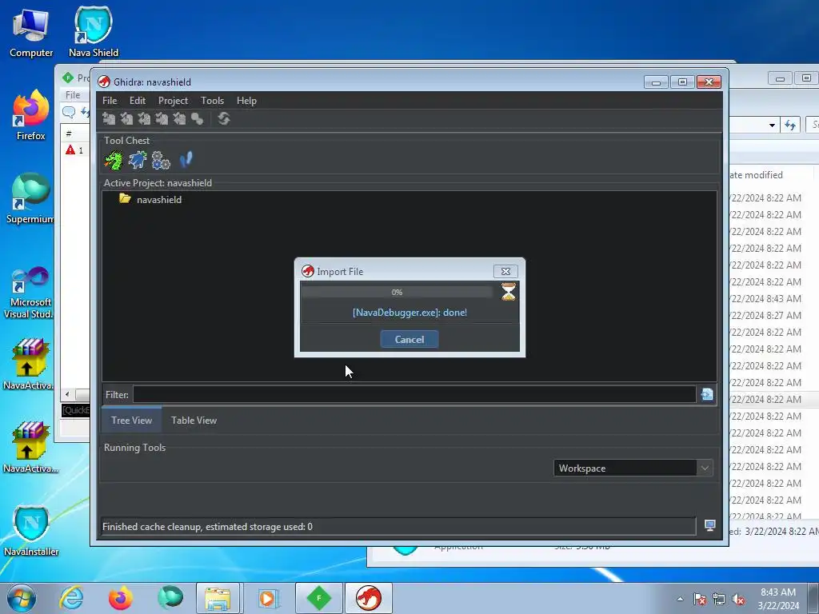The width and height of the screenshot is (819, 614).
Task: Cancel the file import
Action: 409,339
